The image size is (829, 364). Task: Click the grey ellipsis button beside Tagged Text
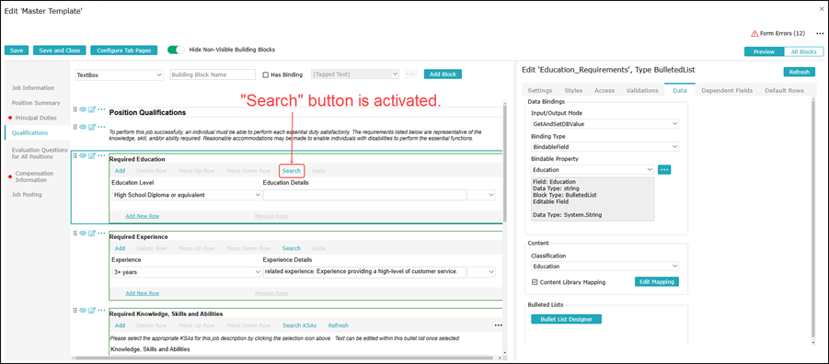(x=410, y=74)
